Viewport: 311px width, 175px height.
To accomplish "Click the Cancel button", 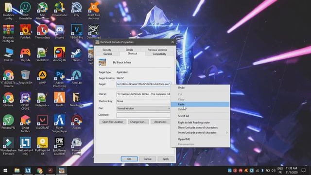I will pyautogui.click(x=147, y=159).
